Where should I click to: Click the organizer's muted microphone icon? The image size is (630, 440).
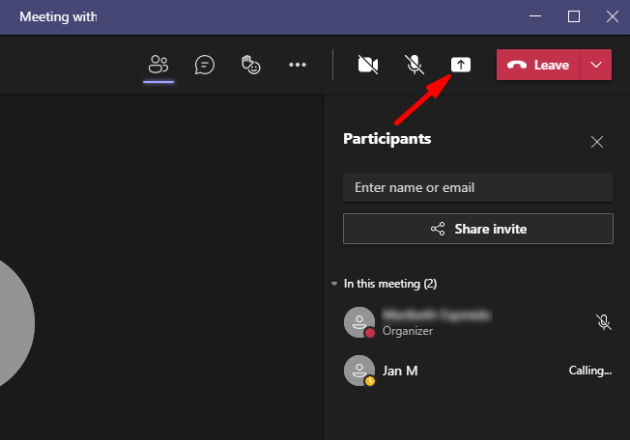[604, 322]
